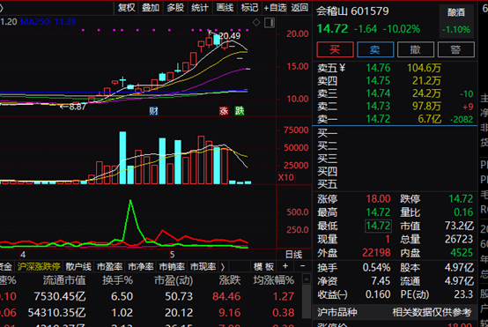This screenshot has width=488, height=327.
Task: Add indicator panel with plus icon
Action: point(285,266)
